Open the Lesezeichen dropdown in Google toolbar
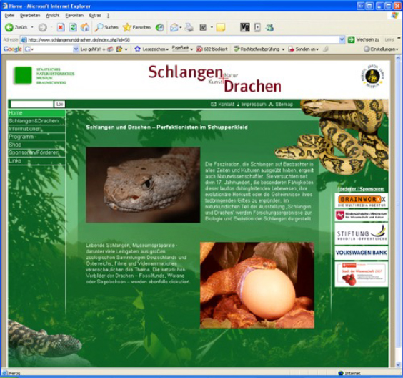 152,49
